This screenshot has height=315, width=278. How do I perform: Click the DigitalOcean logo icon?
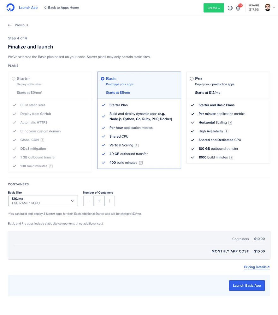pyautogui.click(x=10, y=8)
